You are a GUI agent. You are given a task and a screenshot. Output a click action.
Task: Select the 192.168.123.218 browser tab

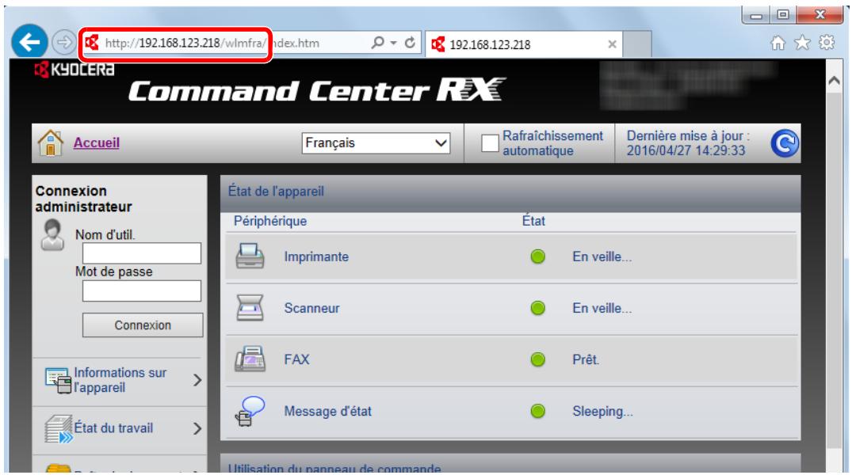click(516, 44)
